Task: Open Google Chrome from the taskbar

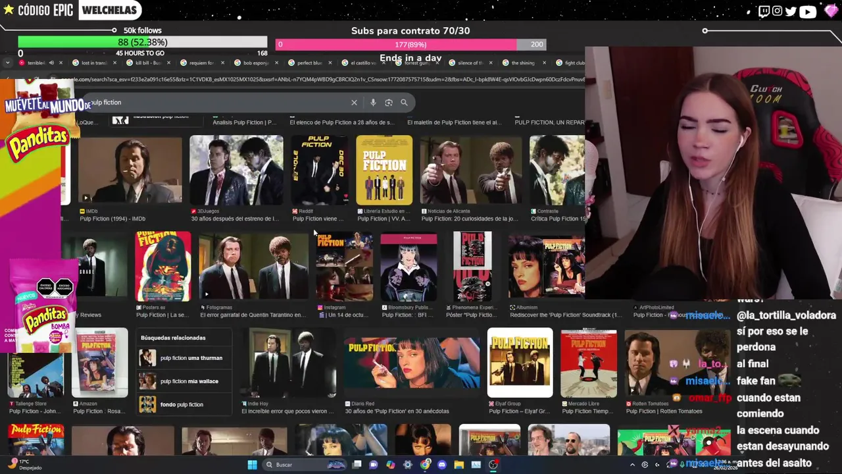Action: 425,465
